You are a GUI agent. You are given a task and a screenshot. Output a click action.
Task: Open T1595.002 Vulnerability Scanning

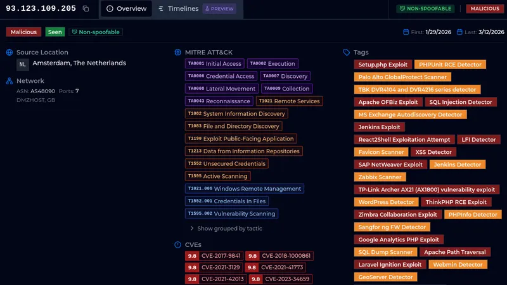(x=231, y=213)
